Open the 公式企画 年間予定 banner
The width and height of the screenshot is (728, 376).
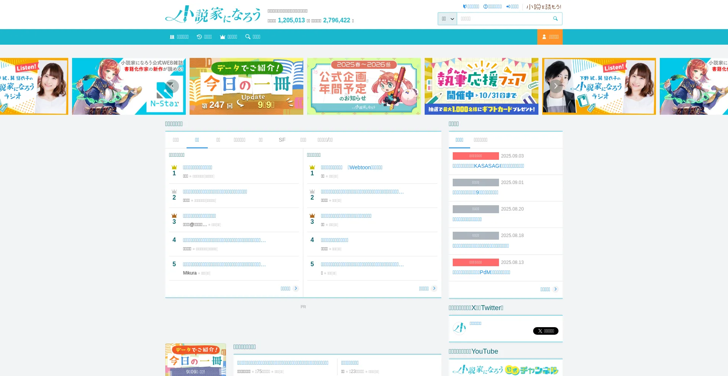tap(364, 86)
